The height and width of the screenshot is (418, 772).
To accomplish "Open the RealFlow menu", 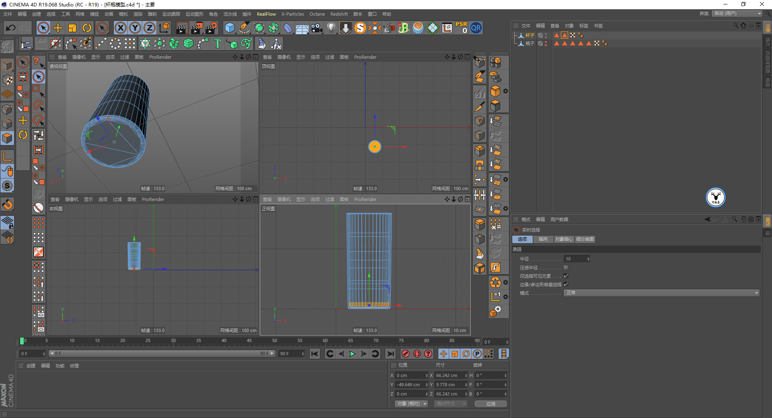I will point(266,14).
